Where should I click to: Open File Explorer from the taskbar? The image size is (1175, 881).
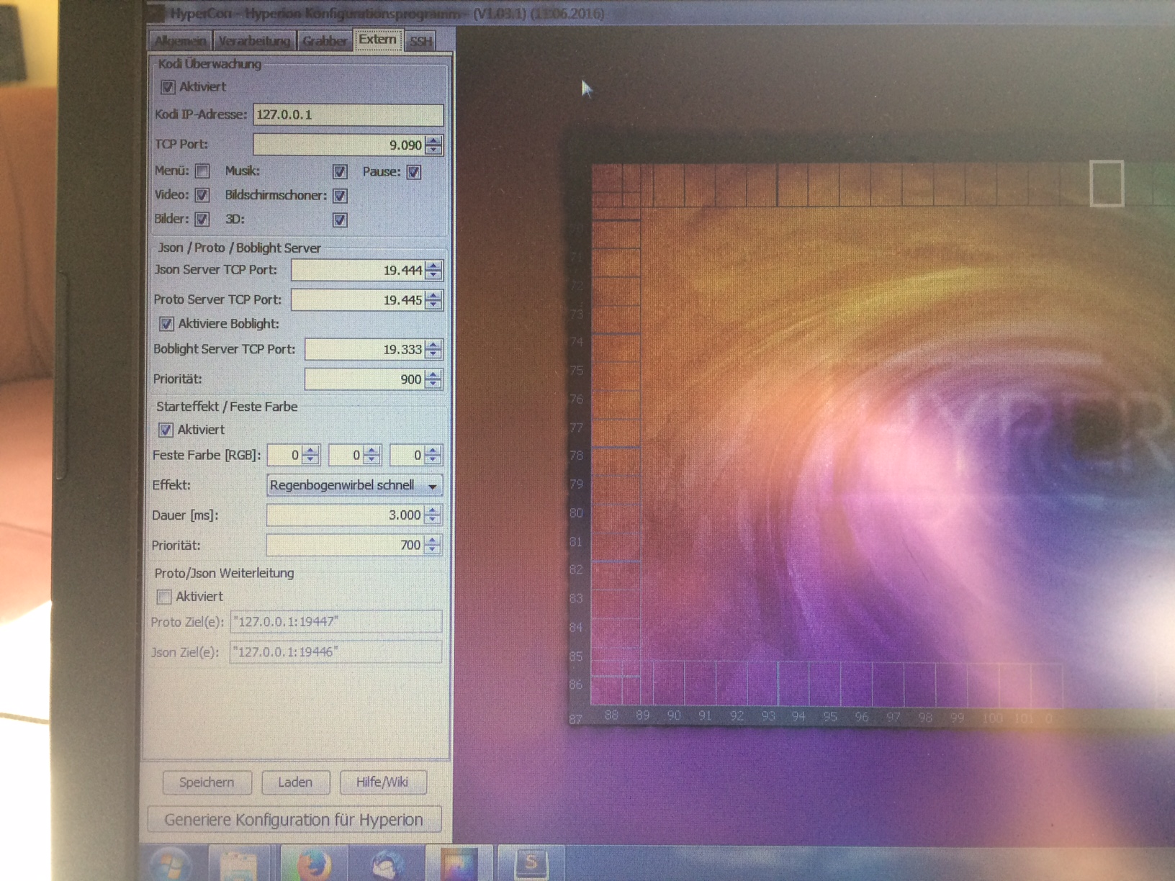238,864
